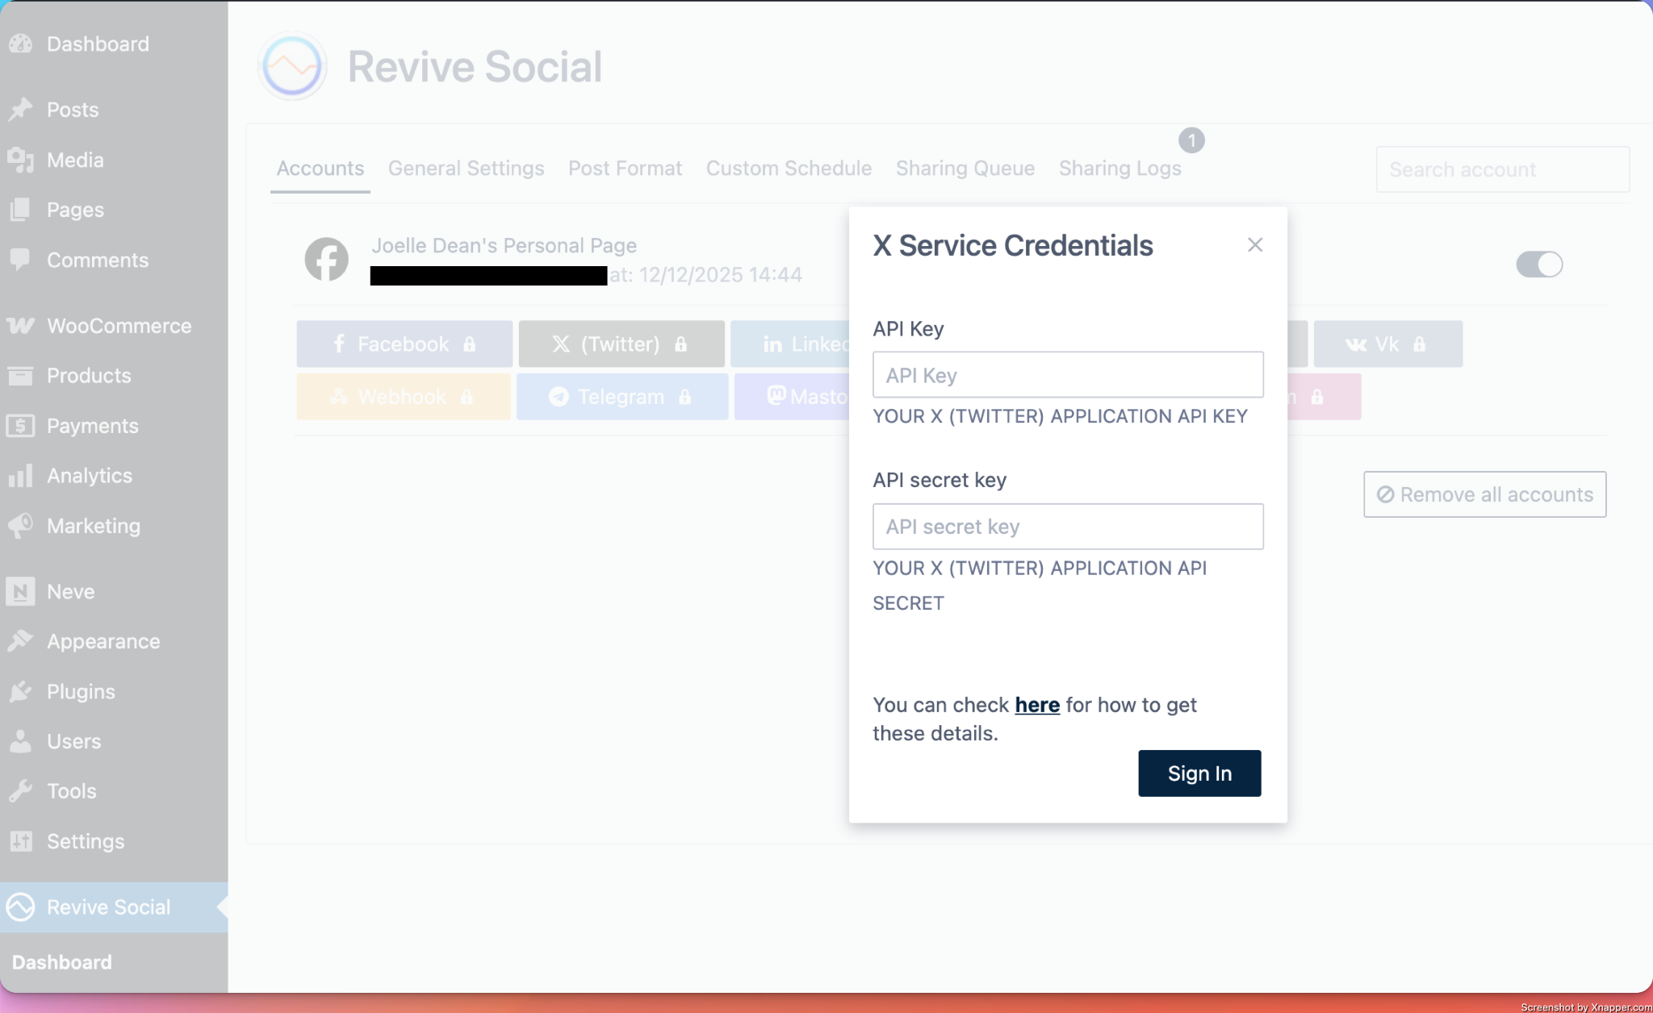Image resolution: width=1653 pixels, height=1013 pixels.
Task: Click the API secret key field
Action: click(x=1067, y=527)
